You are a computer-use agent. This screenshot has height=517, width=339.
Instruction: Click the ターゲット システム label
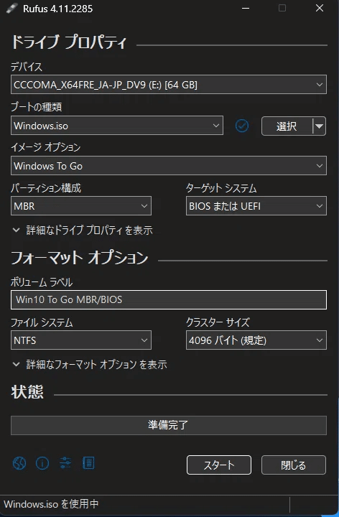[221, 188]
